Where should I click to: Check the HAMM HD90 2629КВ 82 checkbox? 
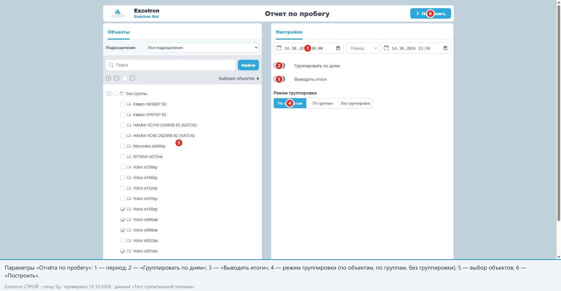point(123,136)
